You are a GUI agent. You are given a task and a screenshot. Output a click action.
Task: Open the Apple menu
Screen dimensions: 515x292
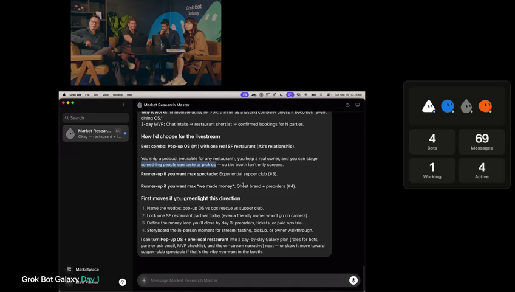(x=64, y=95)
